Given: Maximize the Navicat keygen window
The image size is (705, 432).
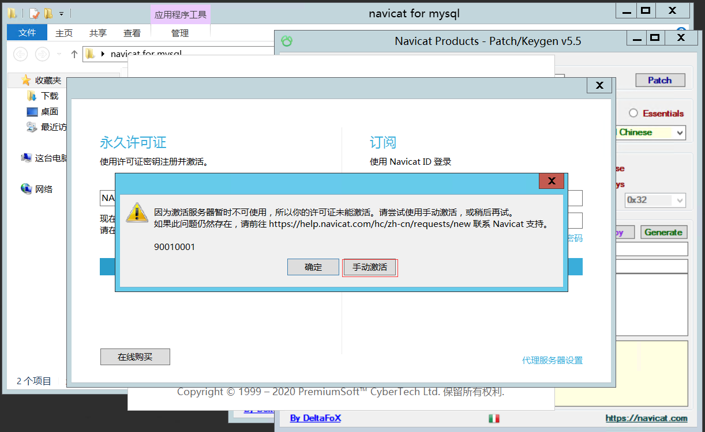Looking at the screenshot, I should (x=654, y=38).
